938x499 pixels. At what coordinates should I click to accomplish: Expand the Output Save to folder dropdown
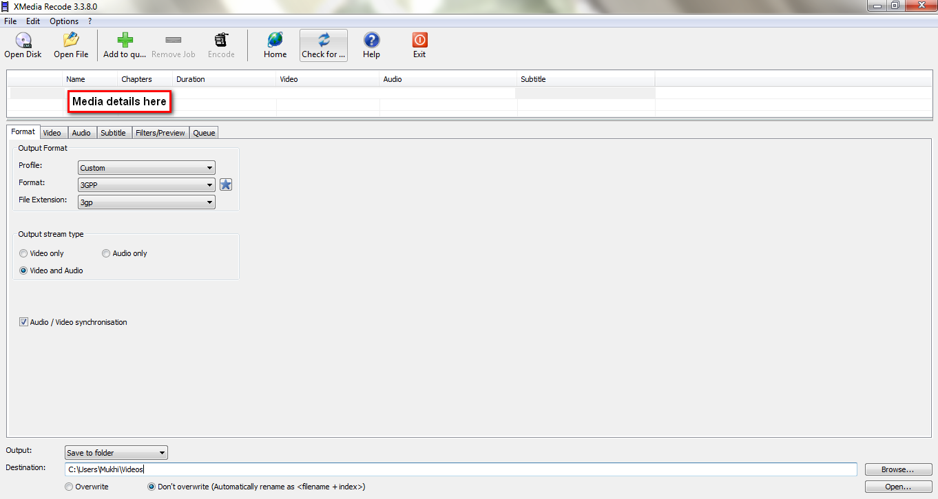116,453
